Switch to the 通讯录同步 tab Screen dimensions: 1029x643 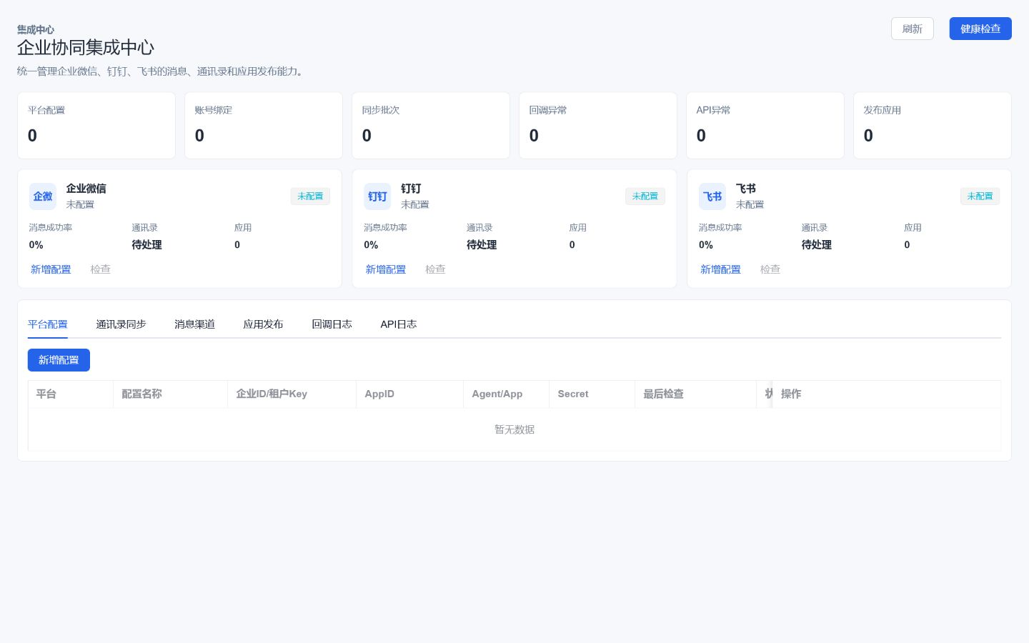click(121, 324)
